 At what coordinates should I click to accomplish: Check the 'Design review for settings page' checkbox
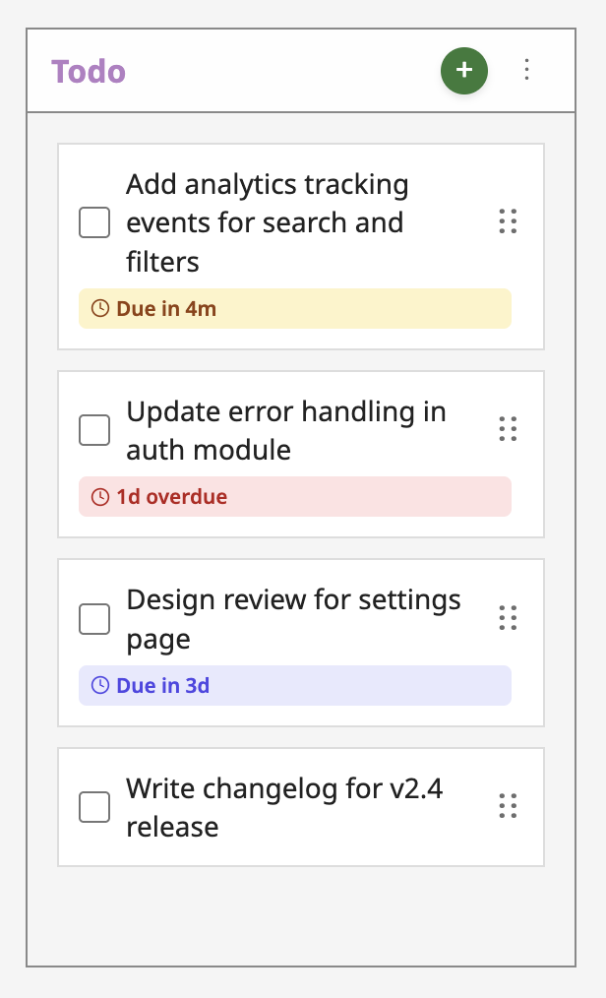coord(94,618)
